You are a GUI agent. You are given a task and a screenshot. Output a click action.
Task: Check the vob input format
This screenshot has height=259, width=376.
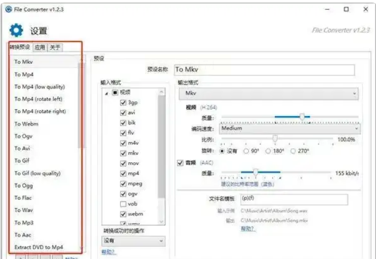tap(123, 204)
